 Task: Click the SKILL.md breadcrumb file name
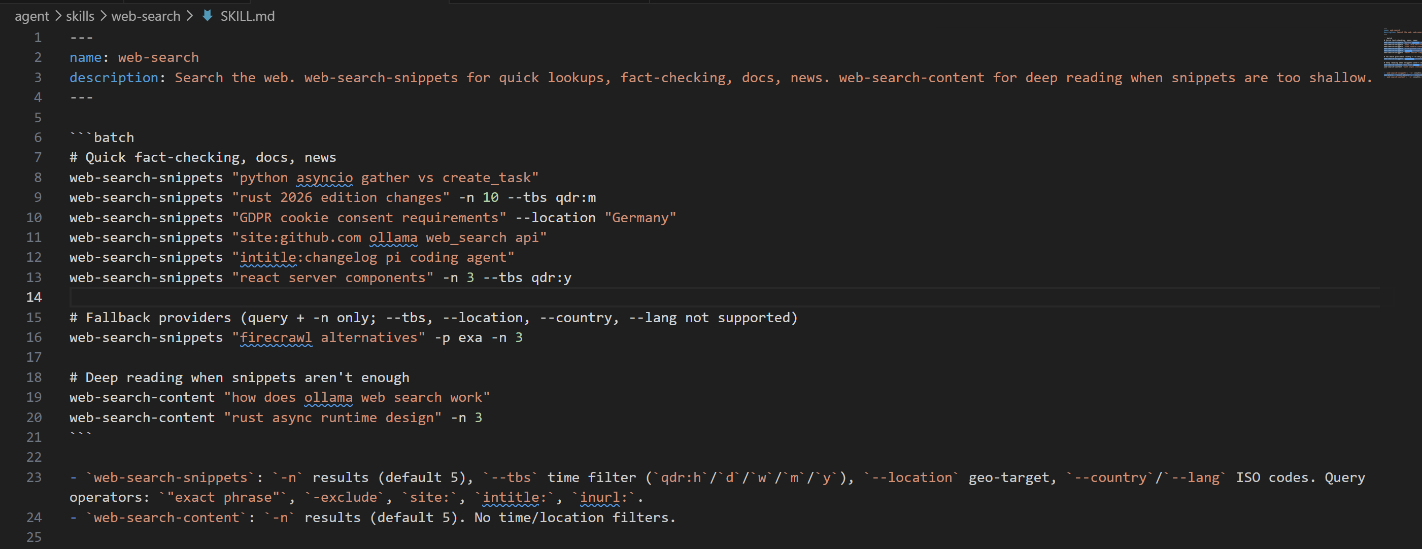pos(247,16)
